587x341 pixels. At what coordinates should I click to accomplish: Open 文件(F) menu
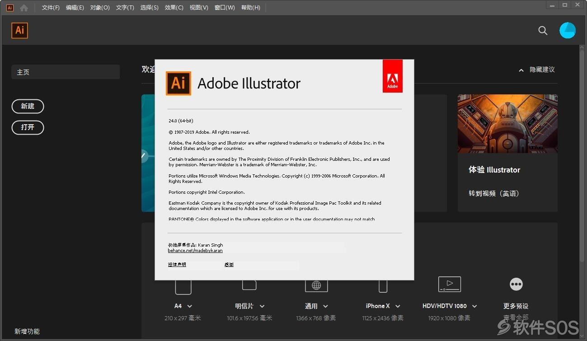[51, 8]
